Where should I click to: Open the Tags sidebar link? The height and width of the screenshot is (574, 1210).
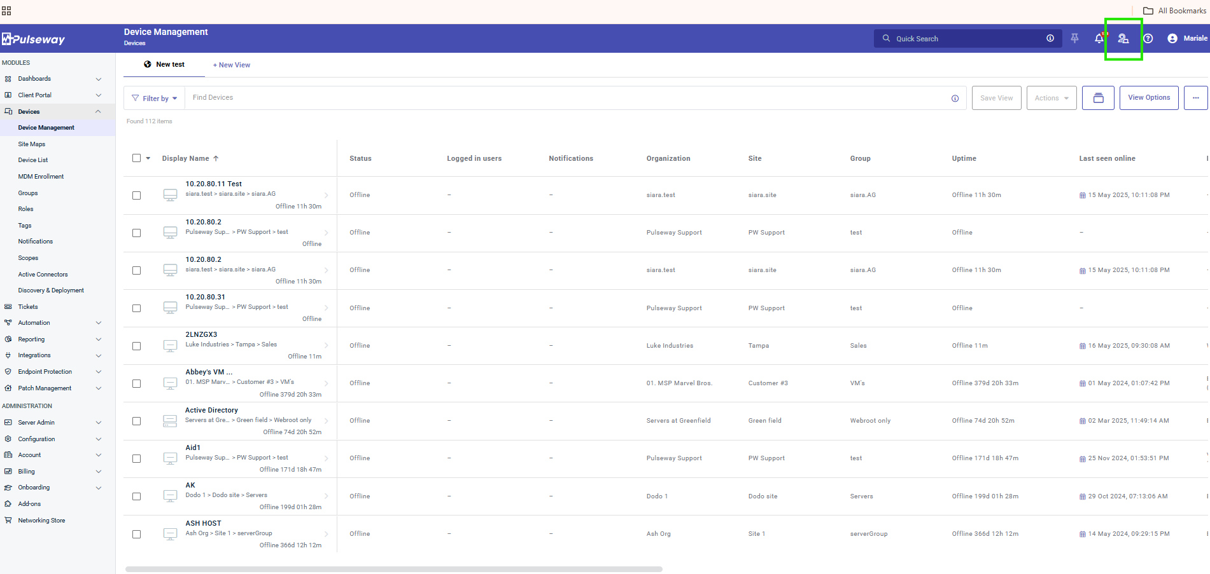coord(25,226)
